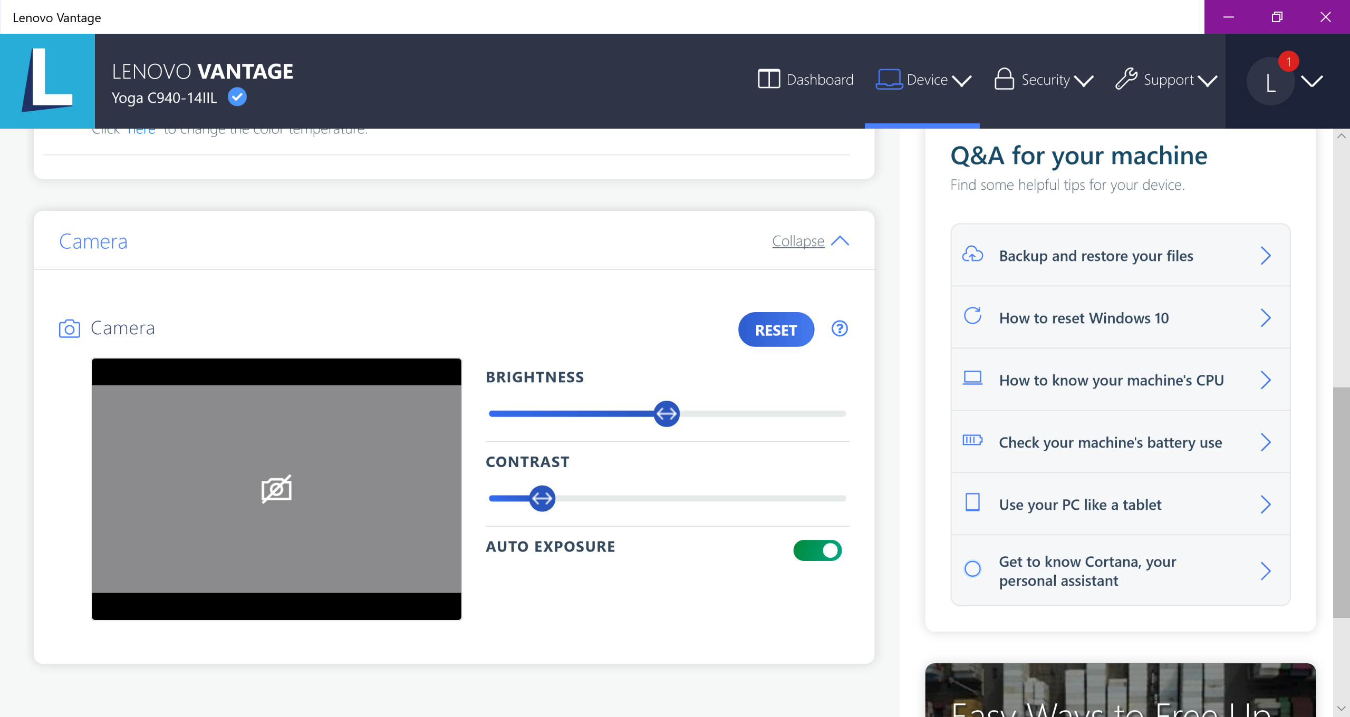1350x717 pixels.
Task: Open Use your PC like a tablet
Action: tap(1120, 505)
